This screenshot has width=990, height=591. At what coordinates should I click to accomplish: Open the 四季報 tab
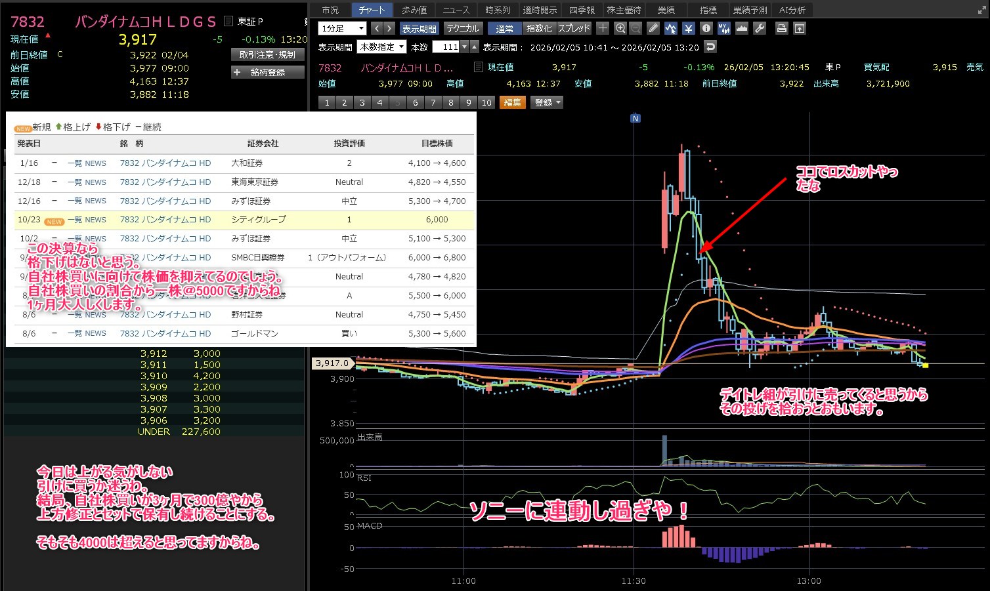coord(582,10)
